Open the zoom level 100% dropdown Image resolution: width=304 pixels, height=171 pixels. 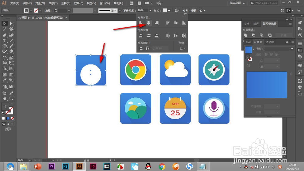click(x=30, y=160)
